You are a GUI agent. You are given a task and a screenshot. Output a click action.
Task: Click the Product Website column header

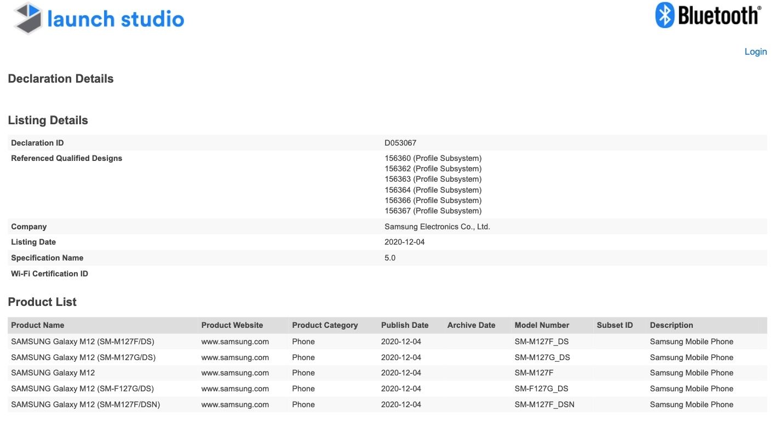pyautogui.click(x=232, y=325)
